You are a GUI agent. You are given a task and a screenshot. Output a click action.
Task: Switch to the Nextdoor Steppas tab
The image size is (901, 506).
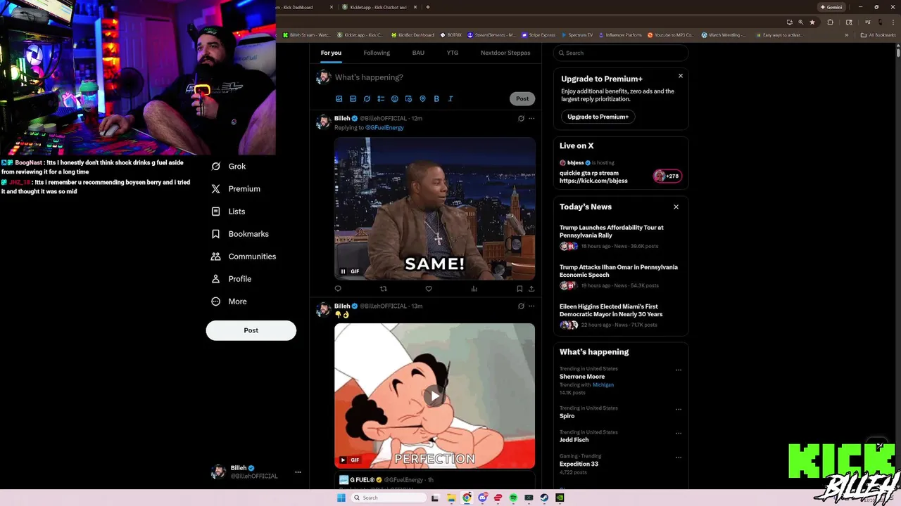[505, 53]
